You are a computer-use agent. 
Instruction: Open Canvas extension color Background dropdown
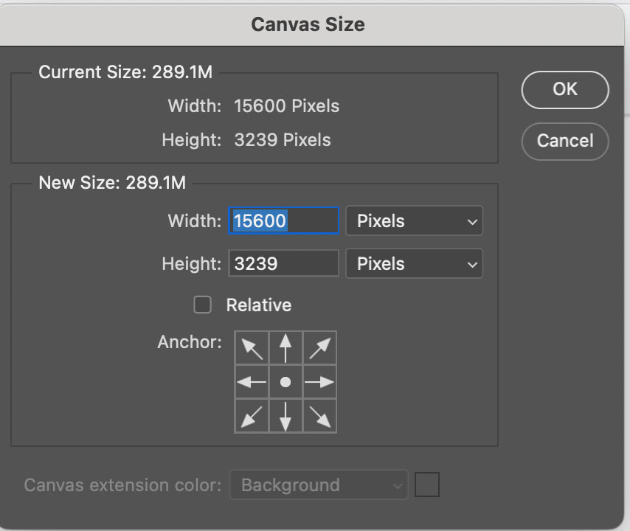pos(319,485)
